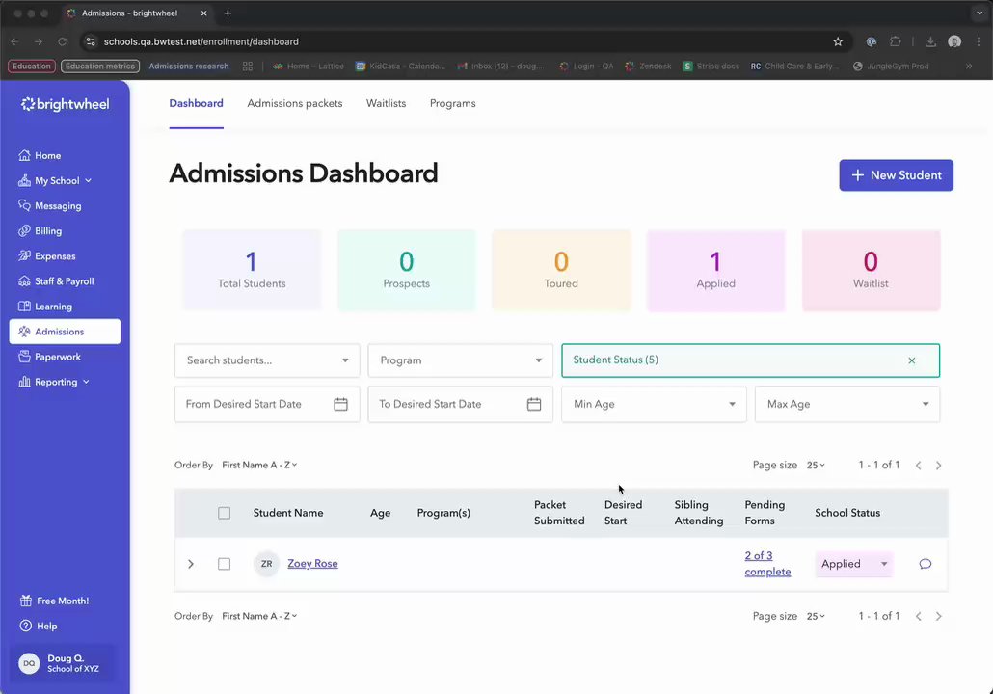Open the Program filter dropdown

click(461, 360)
